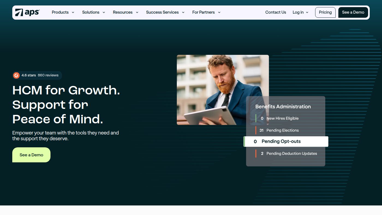Select the Pending Deduction Updates row
382x215 pixels.
286,154
